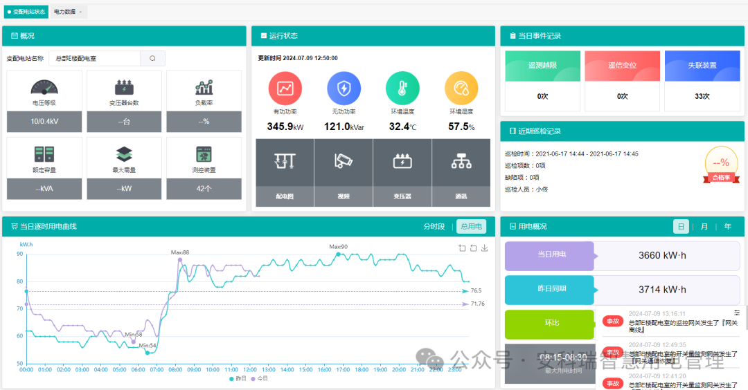Viewport: 748px width, 390px height.
Task: Open the 失联装置 event card
Action: click(x=702, y=81)
